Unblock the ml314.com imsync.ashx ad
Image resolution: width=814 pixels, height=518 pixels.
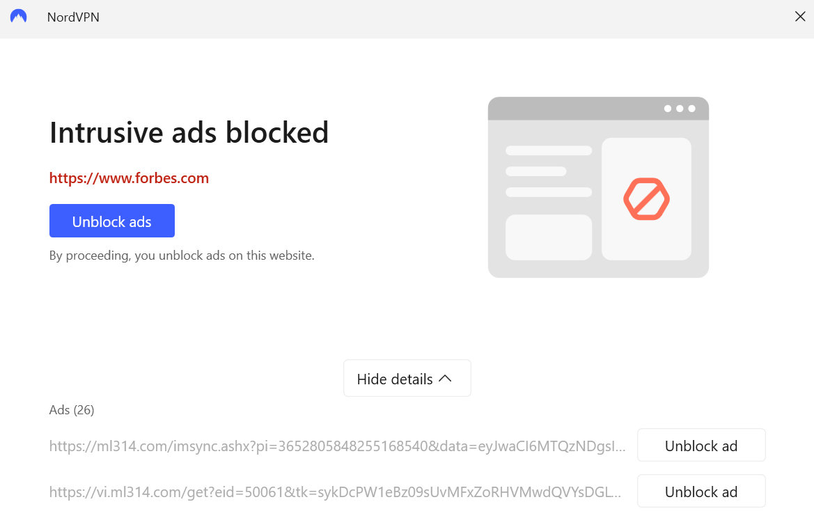tap(700, 446)
